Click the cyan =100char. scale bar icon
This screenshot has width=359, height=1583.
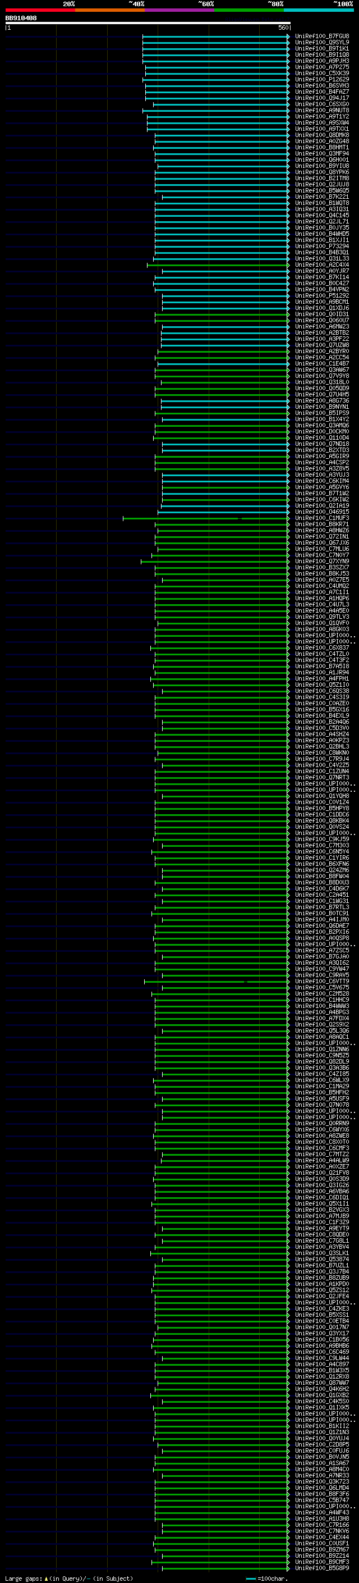pos(250,1579)
